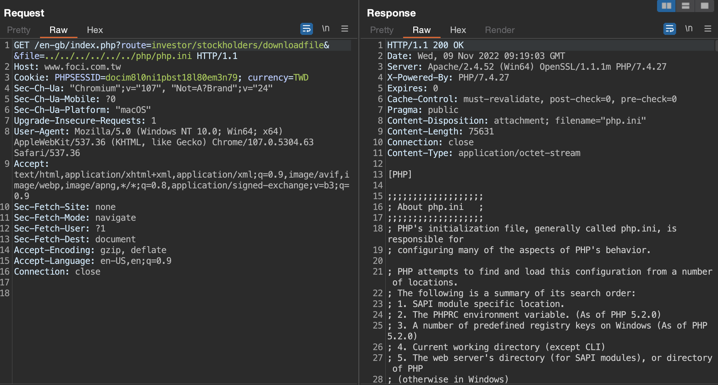Viewport: 718px width, 385px height.
Task: Click the GET request line path
Action: tap(182, 45)
